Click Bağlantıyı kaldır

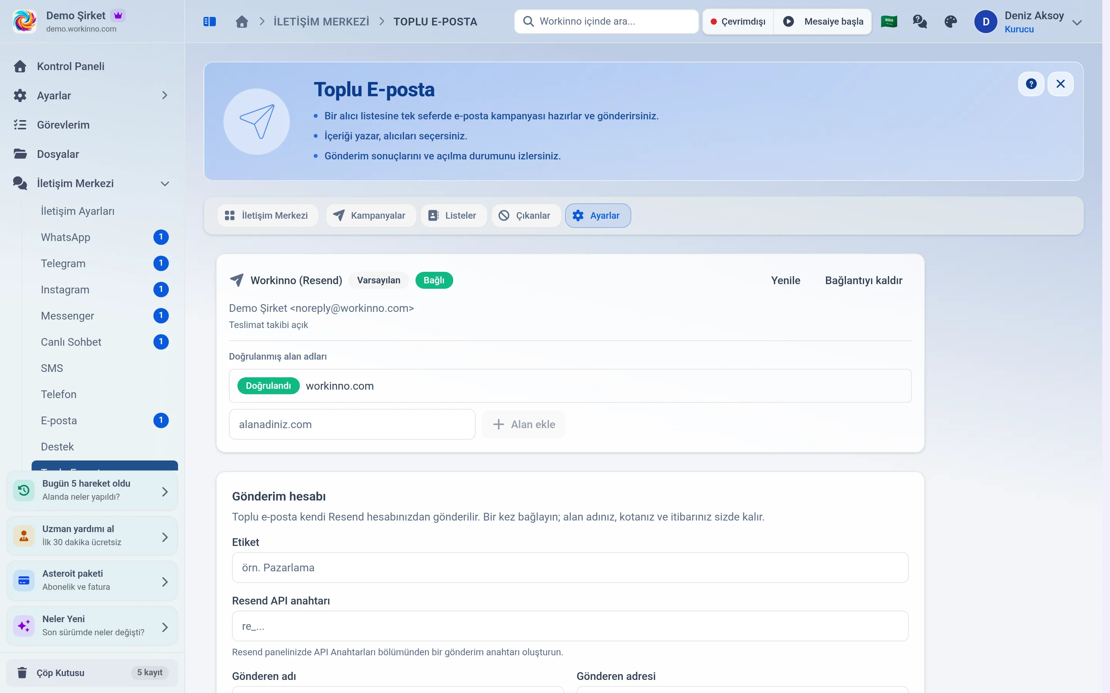point(863,281)
